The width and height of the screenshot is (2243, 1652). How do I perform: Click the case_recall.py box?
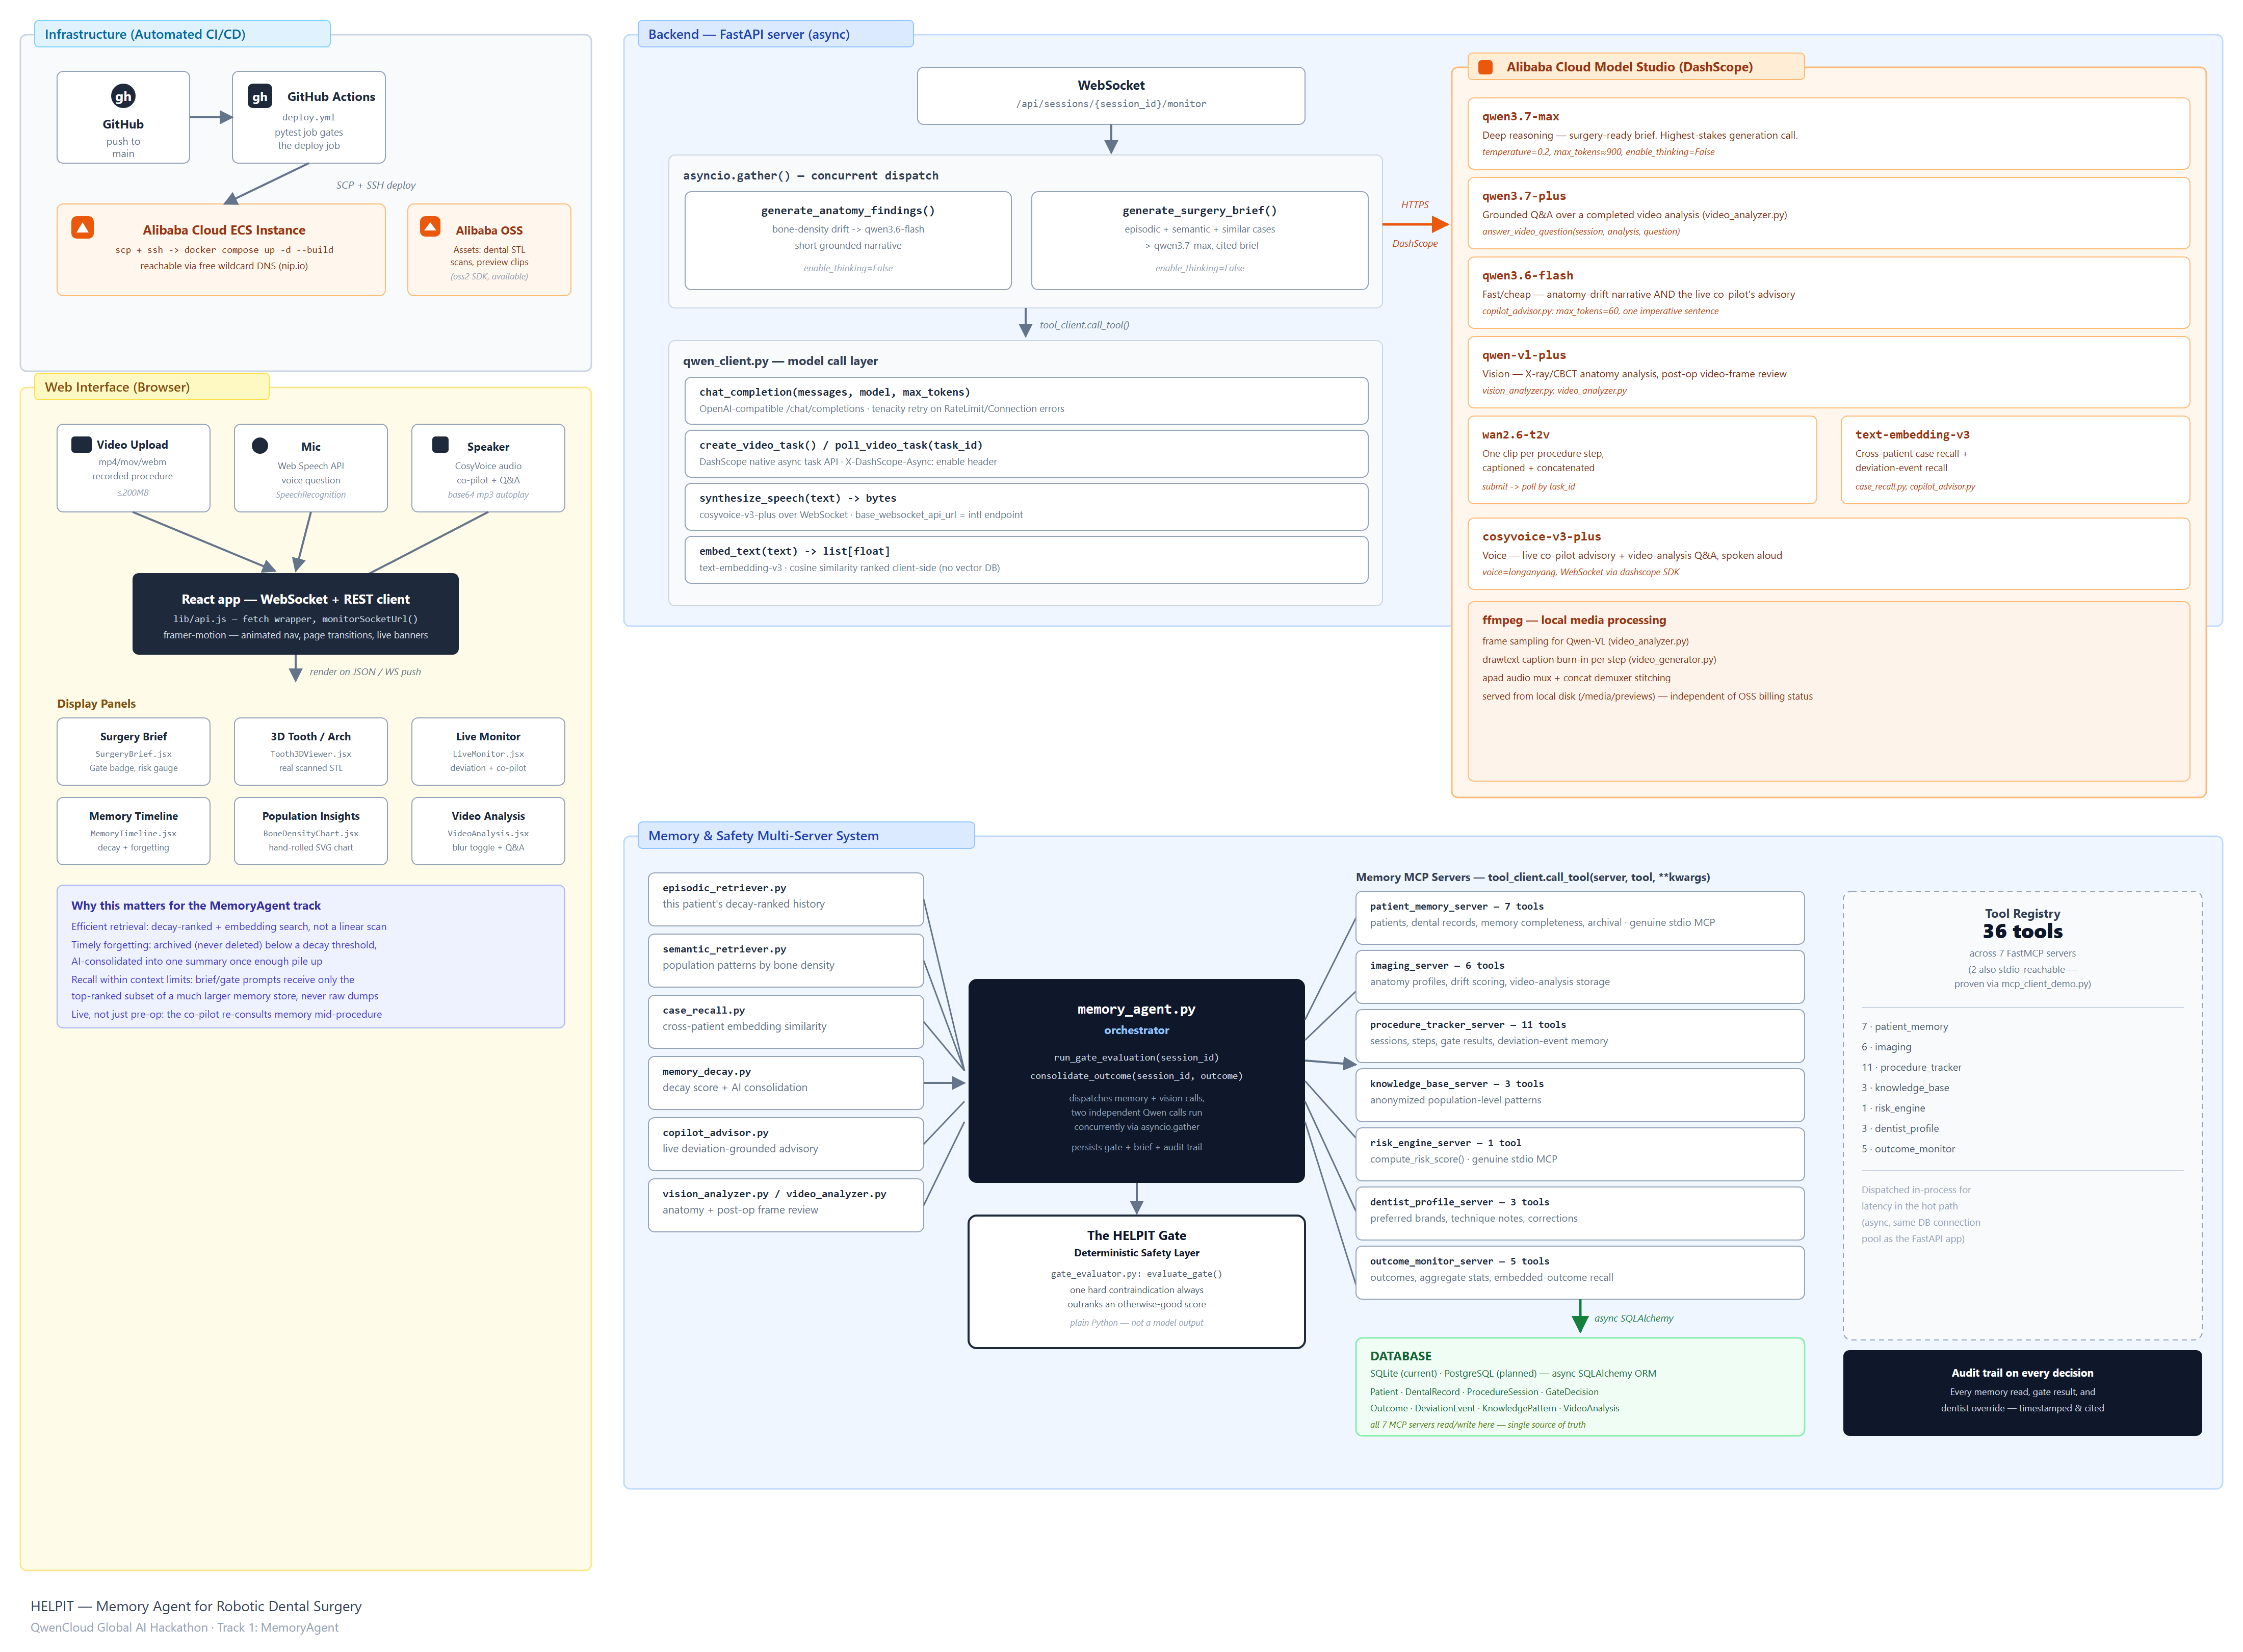pos(786,1021)
